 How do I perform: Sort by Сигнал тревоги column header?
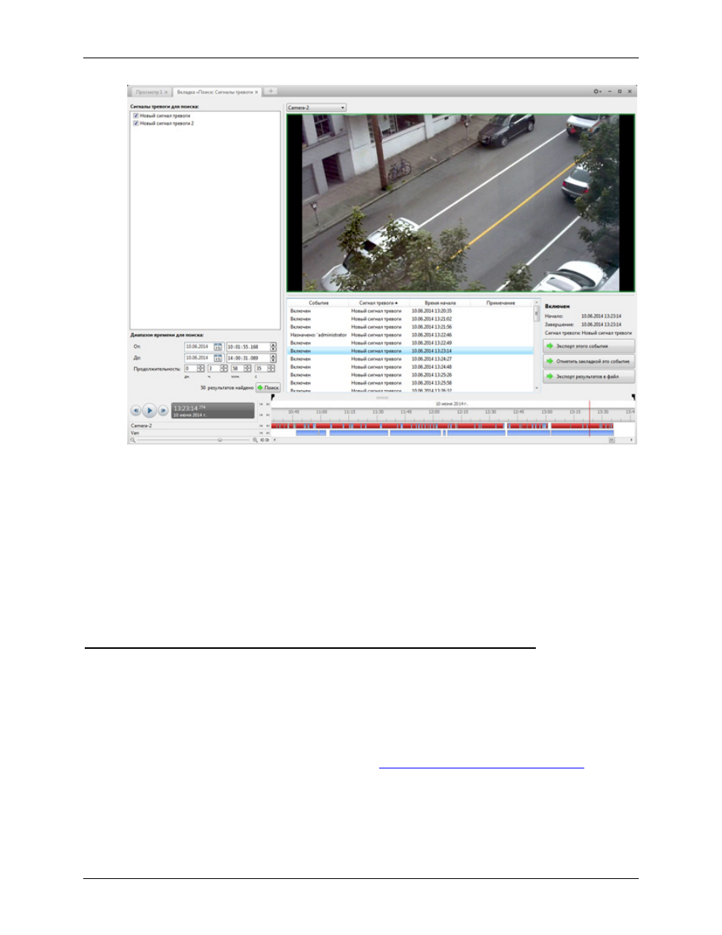click(378, 303)
